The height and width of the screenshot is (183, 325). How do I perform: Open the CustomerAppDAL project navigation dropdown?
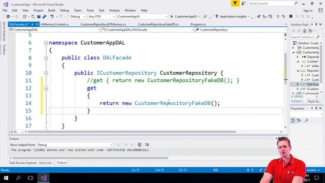click(54, 30)
